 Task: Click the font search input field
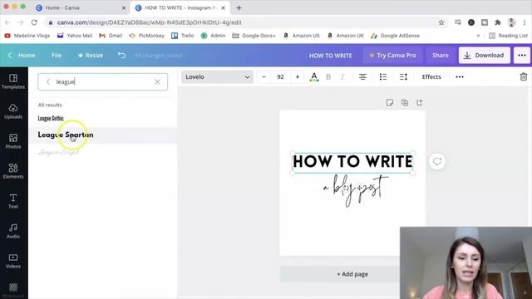pos(103,81)
